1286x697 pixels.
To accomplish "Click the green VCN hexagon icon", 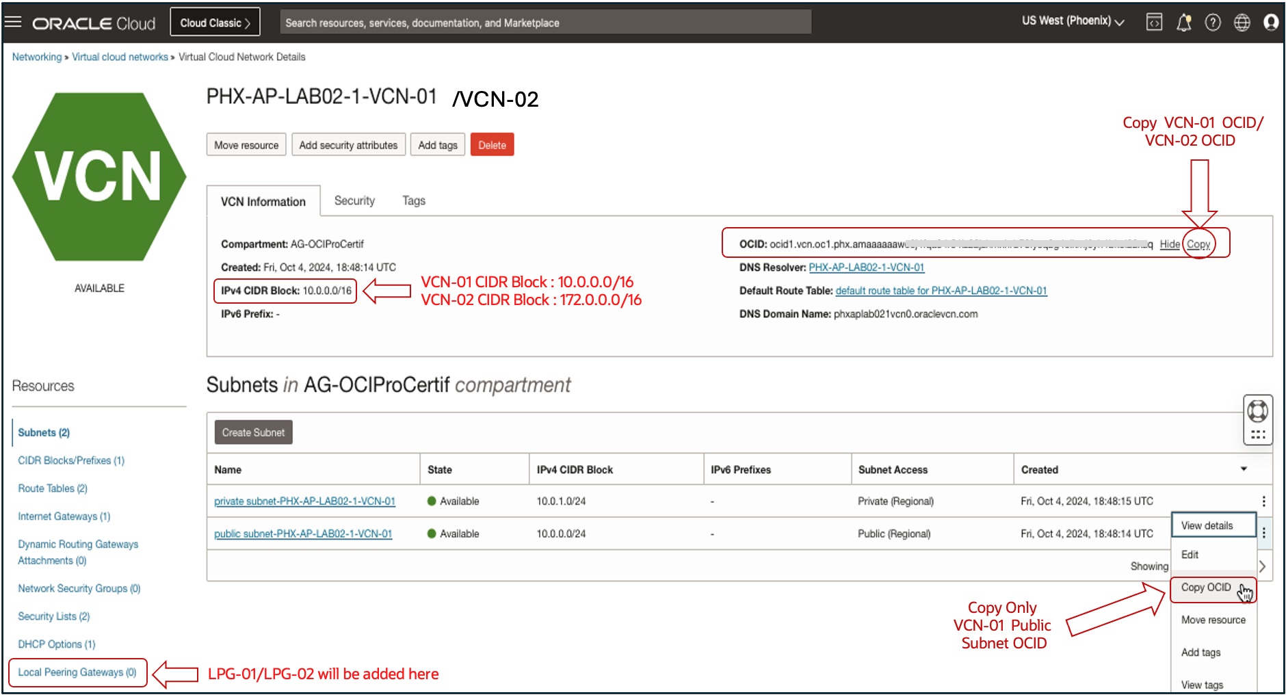I will (x=99, y=176).
